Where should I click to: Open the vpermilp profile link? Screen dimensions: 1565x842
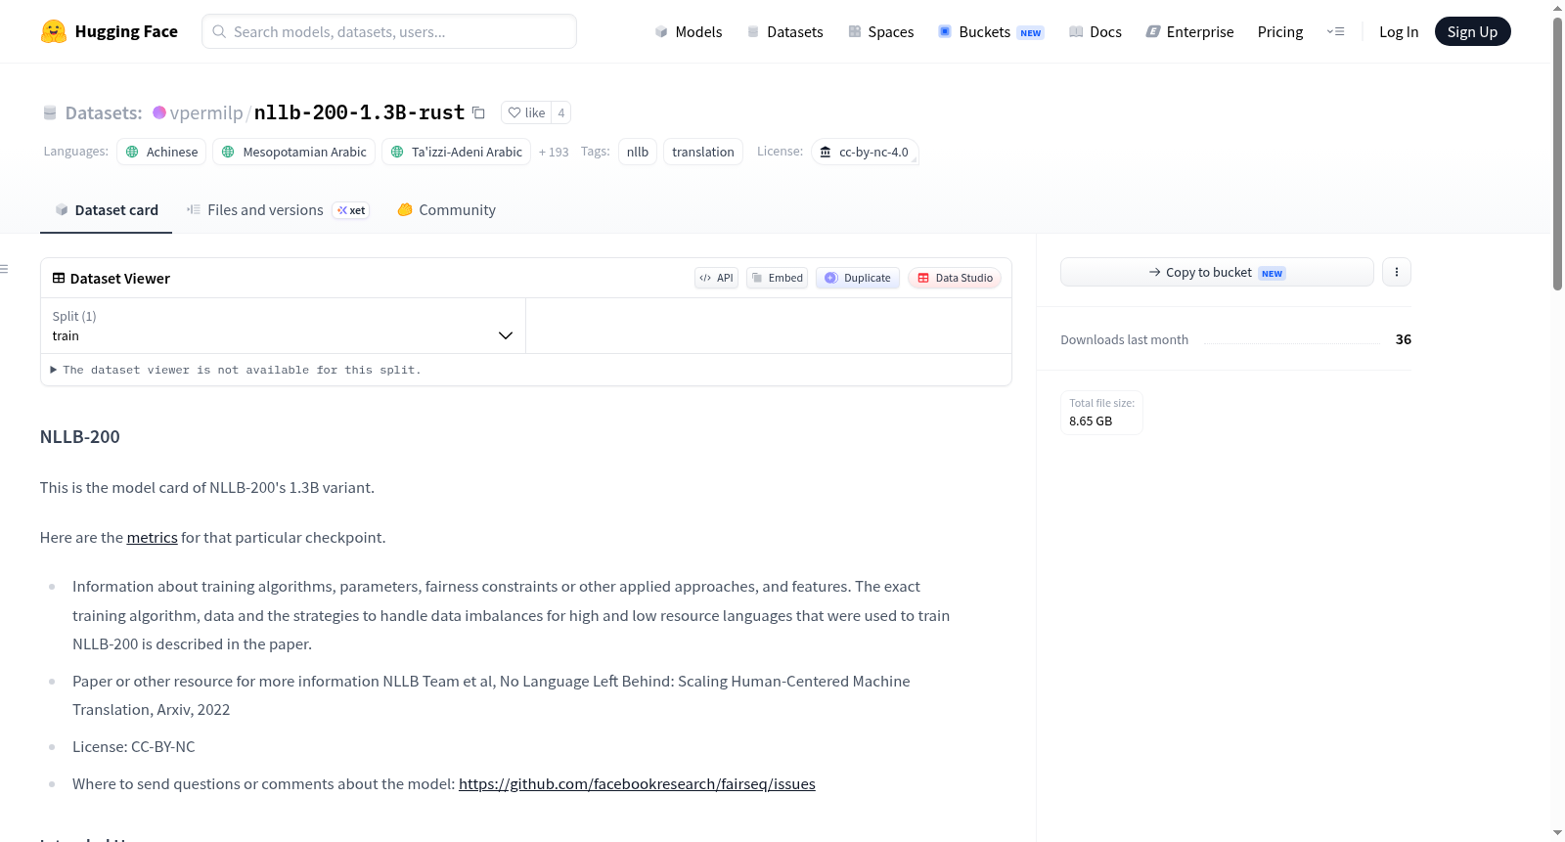coord(206,112)
